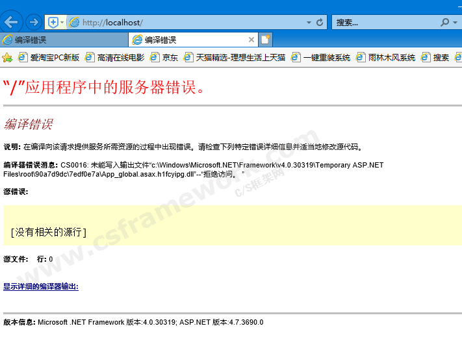Expand the address bar history dropdown arrow
This screenshot has width=462, height=337.
point(307,22)
